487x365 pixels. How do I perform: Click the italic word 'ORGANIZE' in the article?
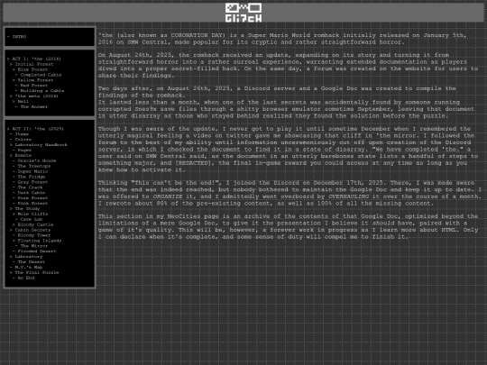click(168, 196)
